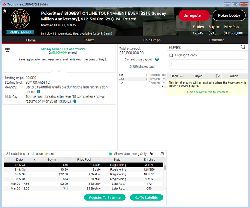Click satellites scrollbar up arrow
The image size is (250, 208).
[165, 164]
